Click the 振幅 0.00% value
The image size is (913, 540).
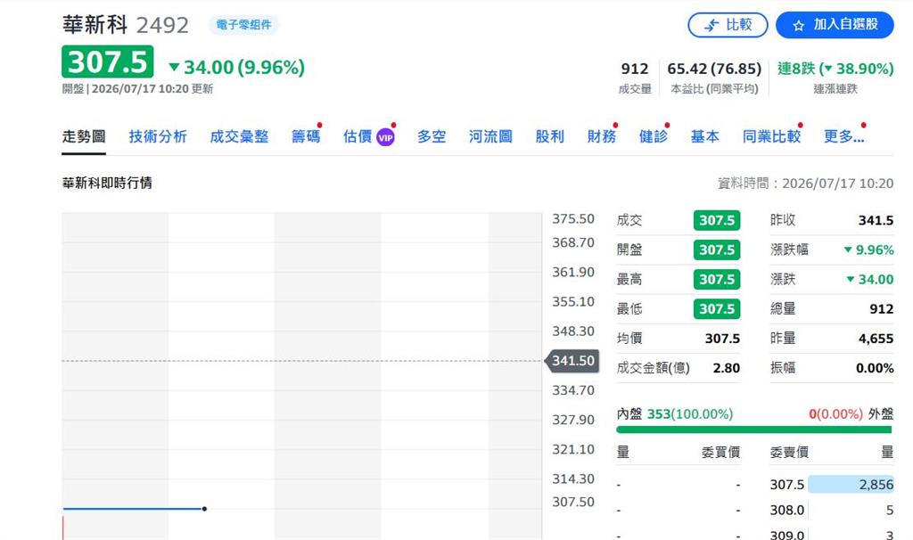click(875, 368)
